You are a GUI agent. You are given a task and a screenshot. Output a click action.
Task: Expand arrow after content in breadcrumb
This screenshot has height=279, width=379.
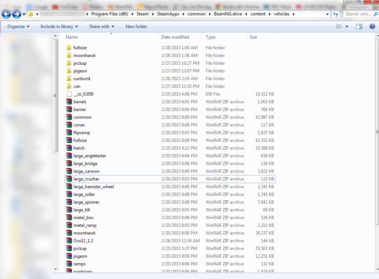(x=270, y=14)
